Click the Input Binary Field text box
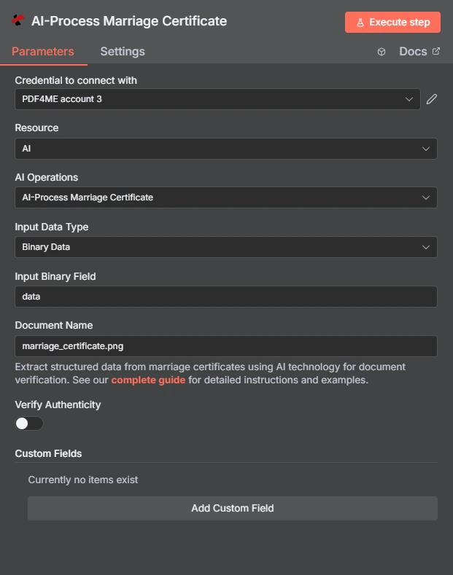The width and height of the screenshot is (453, 575). (x=226, y=297)
